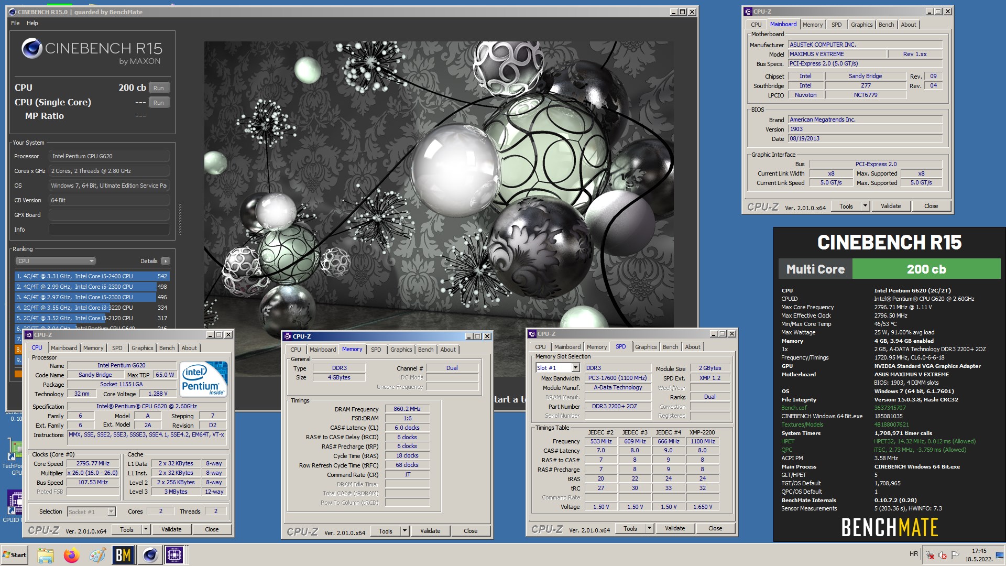Select ranking row Intel Core i3-2120 CPU
Image resolution: width=1006 pixels, height=566 pixels.
[x=92, y=318]
